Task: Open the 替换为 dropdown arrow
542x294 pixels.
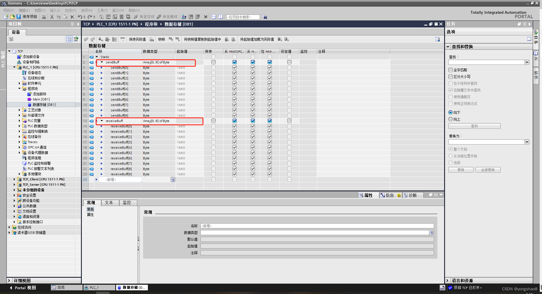Action: click(527, 142)
